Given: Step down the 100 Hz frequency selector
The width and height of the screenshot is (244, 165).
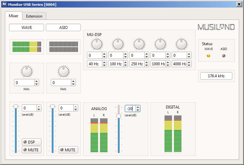Looking at the screenshot, I should 125,65.
